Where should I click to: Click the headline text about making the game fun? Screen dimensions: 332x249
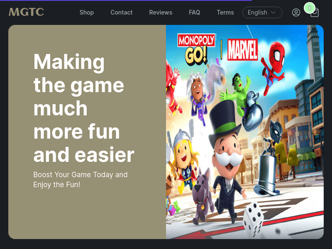83,108
